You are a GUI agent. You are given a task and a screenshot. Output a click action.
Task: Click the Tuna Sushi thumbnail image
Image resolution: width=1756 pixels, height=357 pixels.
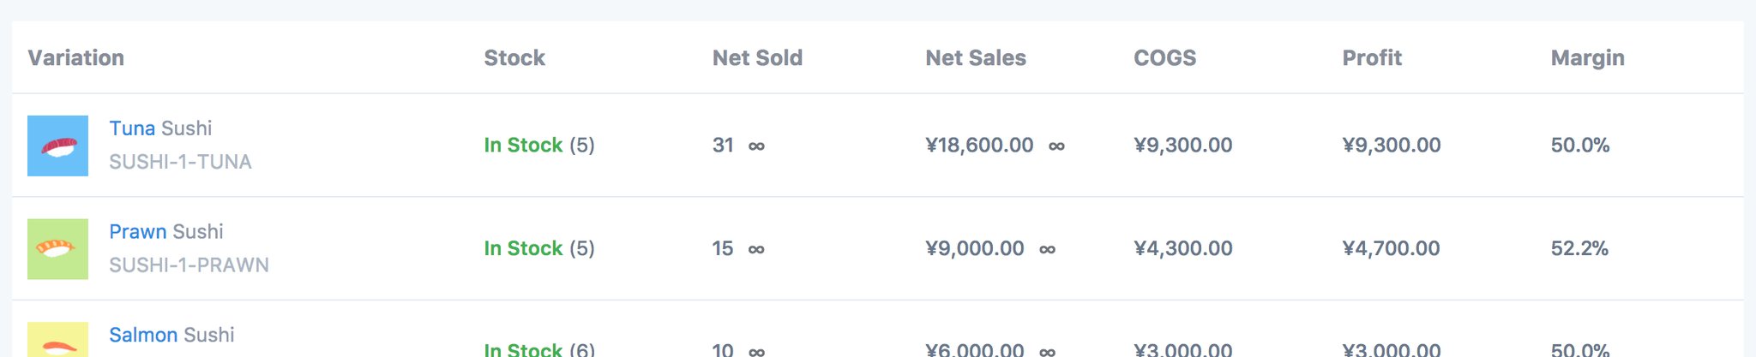57,146
